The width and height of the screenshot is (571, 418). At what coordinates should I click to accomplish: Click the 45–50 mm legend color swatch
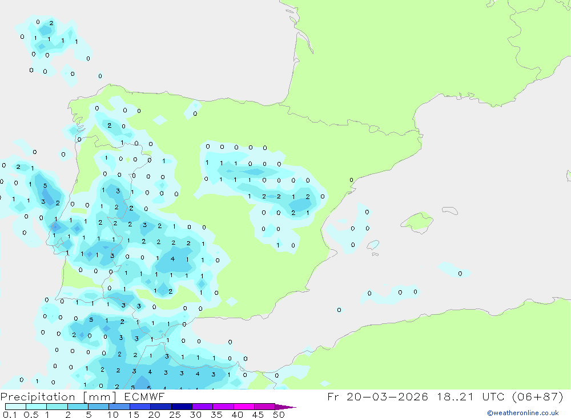tap(265, 407)
